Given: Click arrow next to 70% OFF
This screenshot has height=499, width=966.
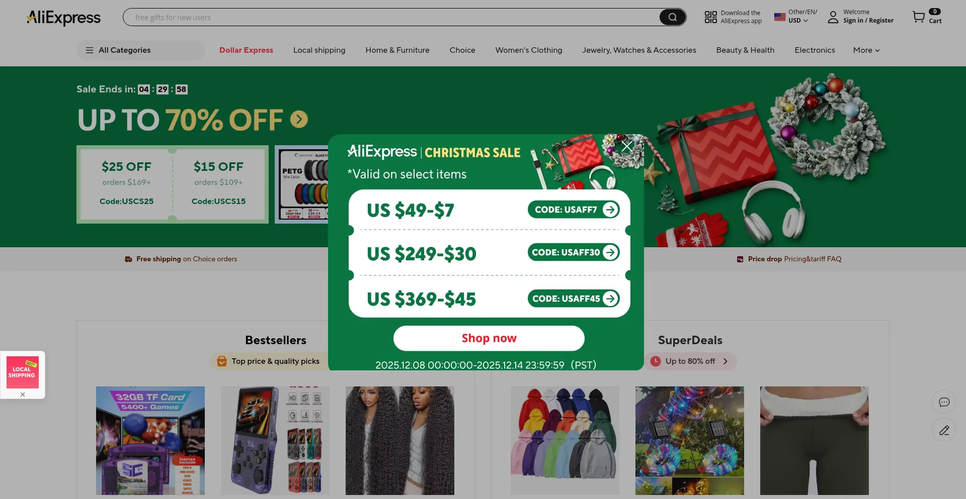Looking at the screenshot, I should (299, 120).
